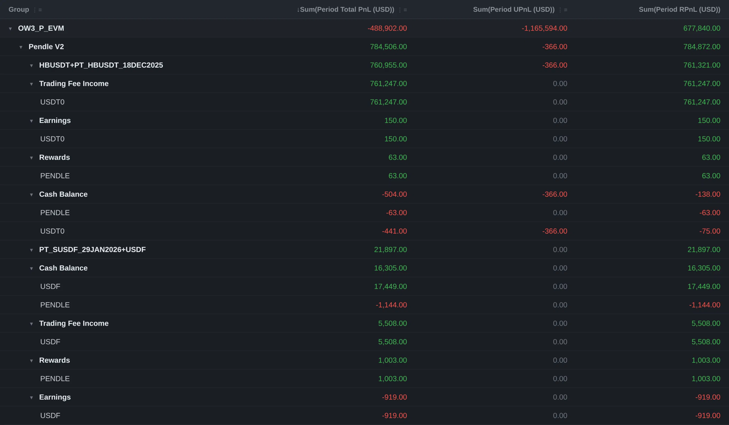Collapse the Pendle V2 group
This screenshot has height=425, width=729.
pyautogui.click(x=21, y=47)
